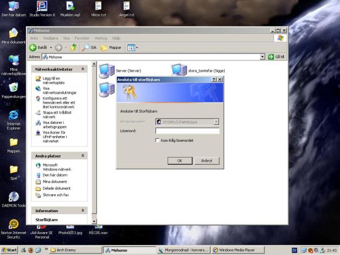Collapse the Information panel
The width and height of the screenshot is (340, 255).
pos(83,210)
